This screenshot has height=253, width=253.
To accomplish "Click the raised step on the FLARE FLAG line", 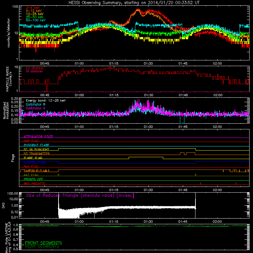I will (146, 157).
